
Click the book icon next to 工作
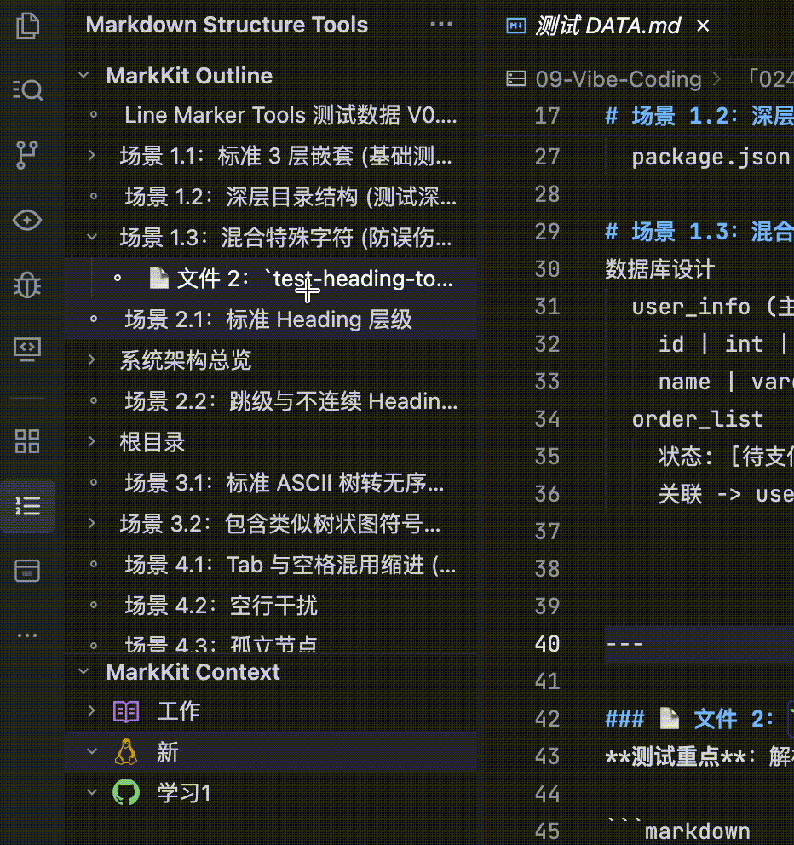(x=126, y=711)
